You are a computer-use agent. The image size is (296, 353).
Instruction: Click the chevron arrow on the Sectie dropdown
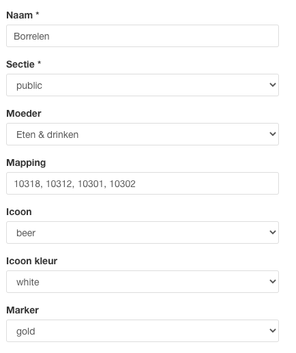coord(273,85)
